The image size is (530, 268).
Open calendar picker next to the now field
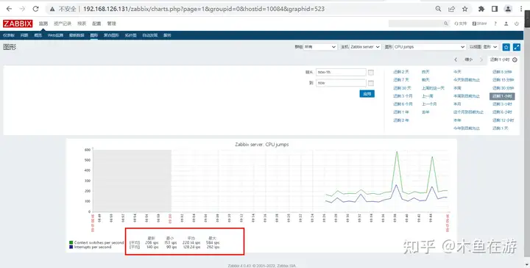371,83
